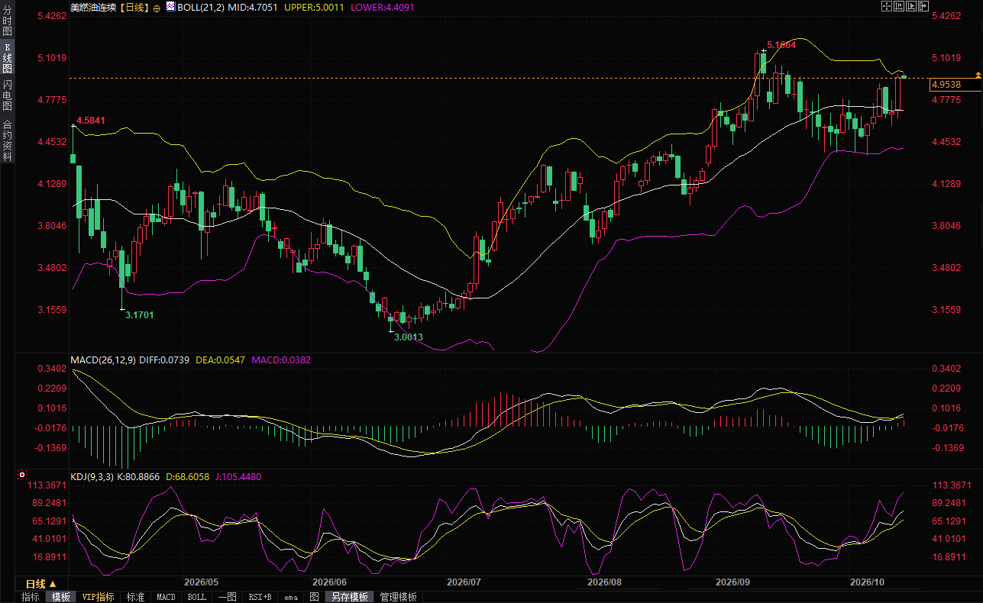Screen dimensions: 983x603
Task: Select the 模板 bottom tab
Action: 60,597
